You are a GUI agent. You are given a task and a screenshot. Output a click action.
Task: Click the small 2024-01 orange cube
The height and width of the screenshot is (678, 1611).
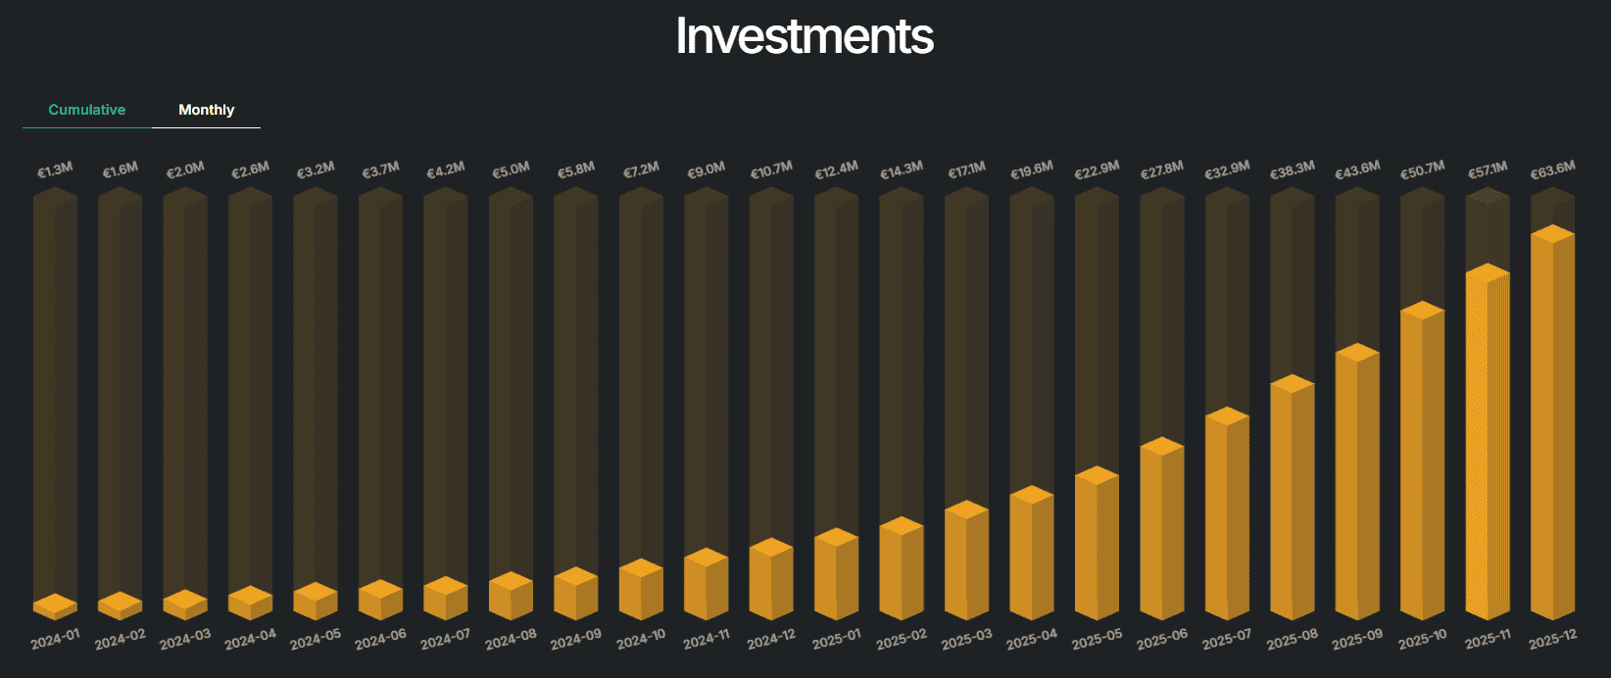(x=55, y=607)
